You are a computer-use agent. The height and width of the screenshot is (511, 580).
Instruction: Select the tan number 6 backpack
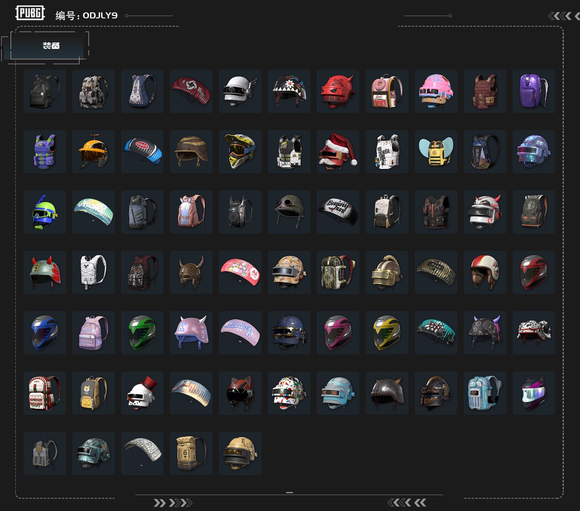pos(191,453)
